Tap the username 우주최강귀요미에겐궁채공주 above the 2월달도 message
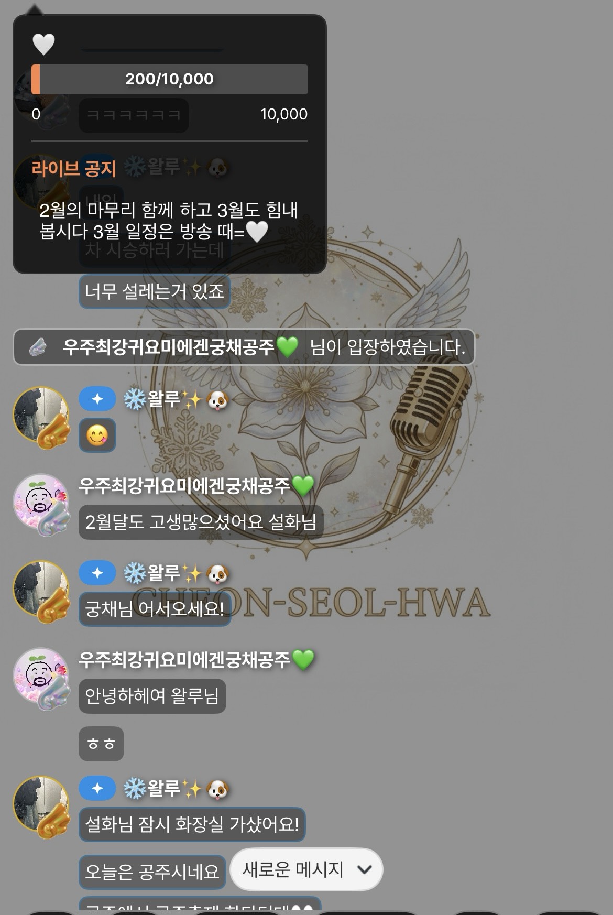 [x=184, y=486]
